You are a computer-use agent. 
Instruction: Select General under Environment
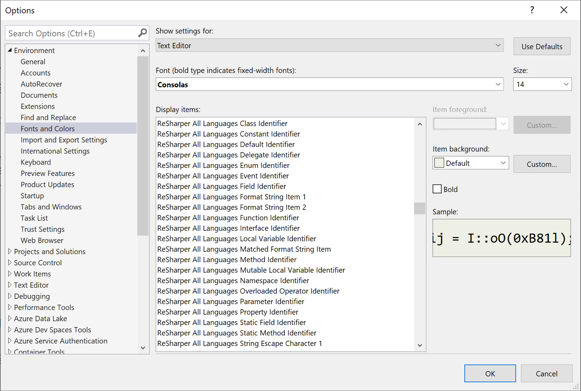coord(33,61)
